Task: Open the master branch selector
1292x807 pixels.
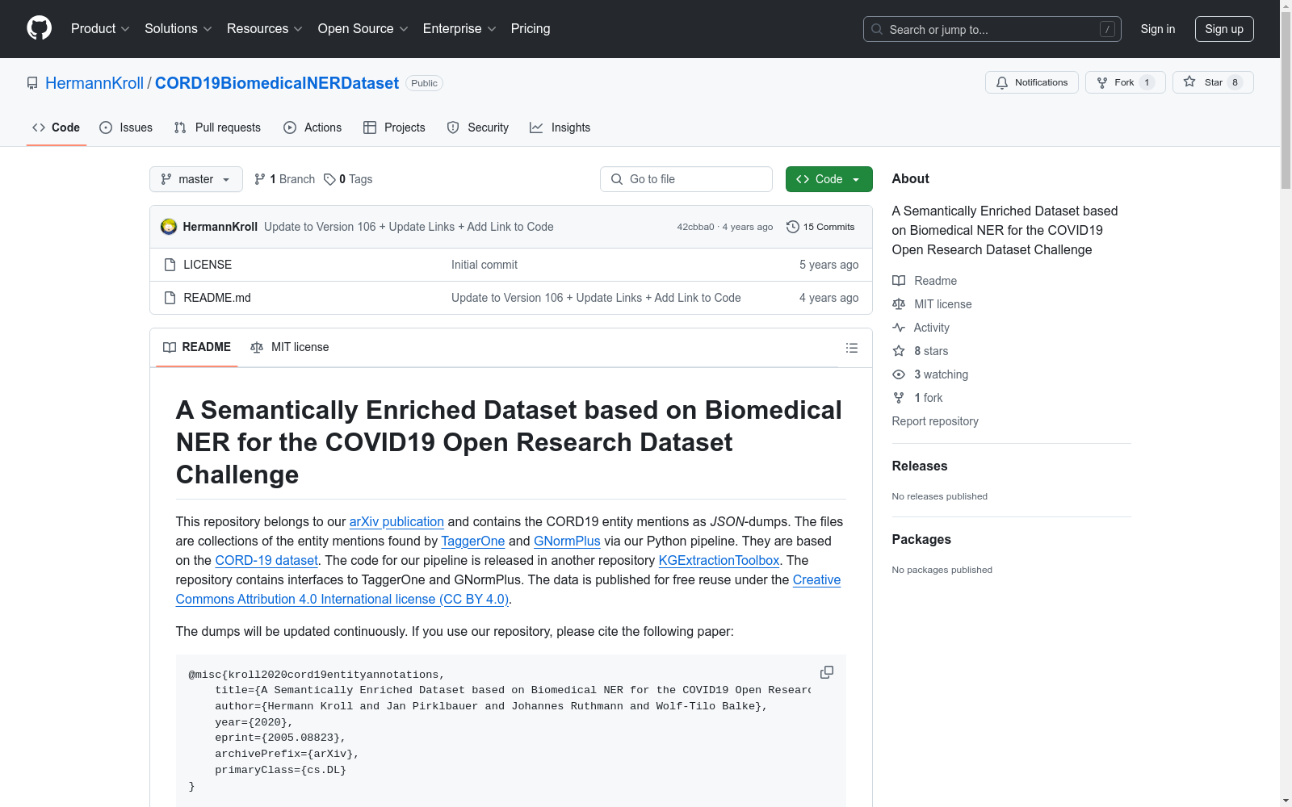Action: pyautogui.click(x=196, y=179)
